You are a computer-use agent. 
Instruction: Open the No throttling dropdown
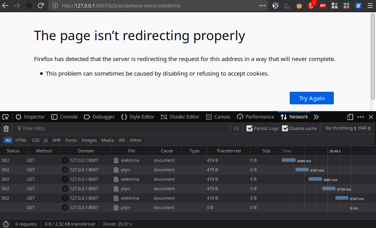tap(341, 128)
